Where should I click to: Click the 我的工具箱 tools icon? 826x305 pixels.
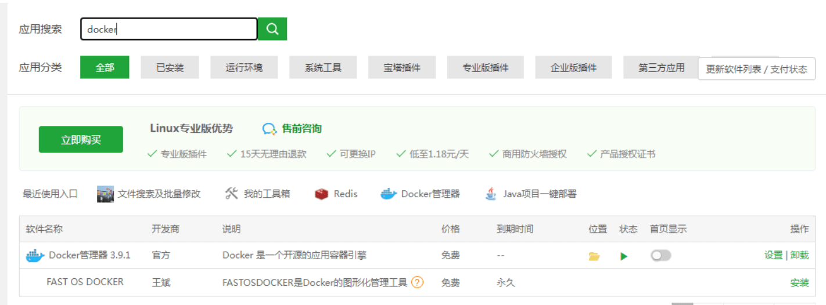232,194
